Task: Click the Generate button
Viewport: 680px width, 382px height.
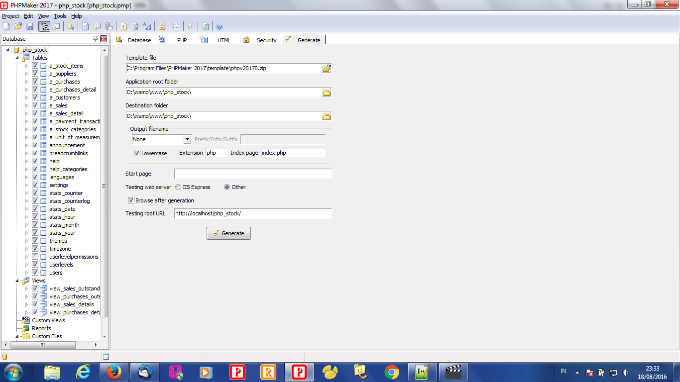Action: [x=228, y=233]
